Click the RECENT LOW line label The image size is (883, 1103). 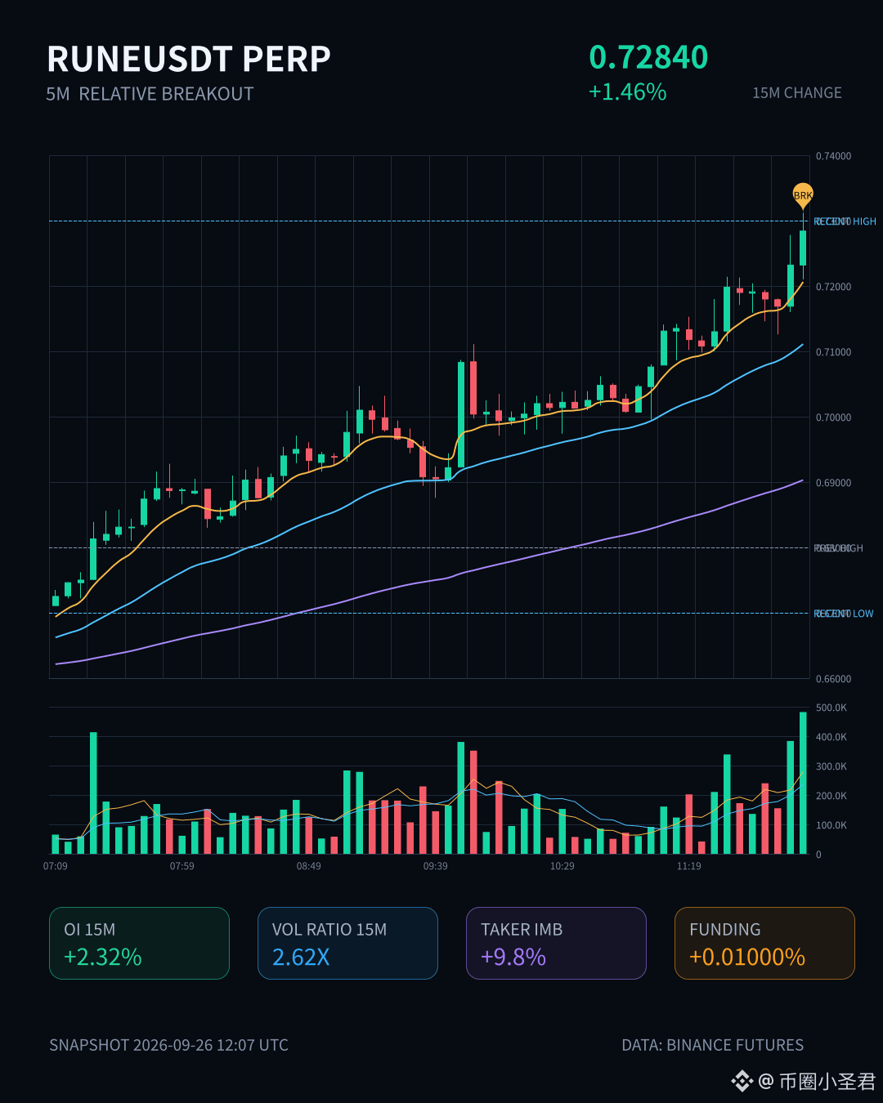(844, 614)
